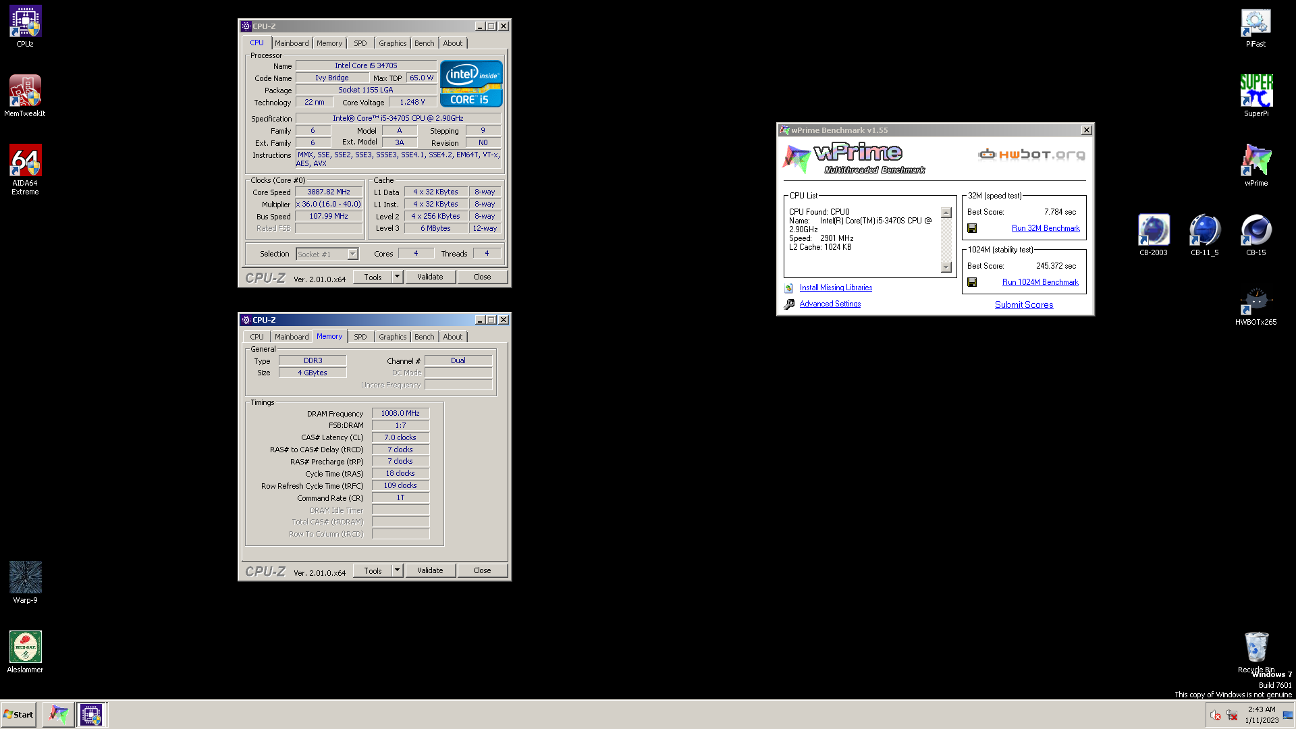Switch to Mainboard tab in top CPU-Z
1296x729 pixels.
[292, 43]
